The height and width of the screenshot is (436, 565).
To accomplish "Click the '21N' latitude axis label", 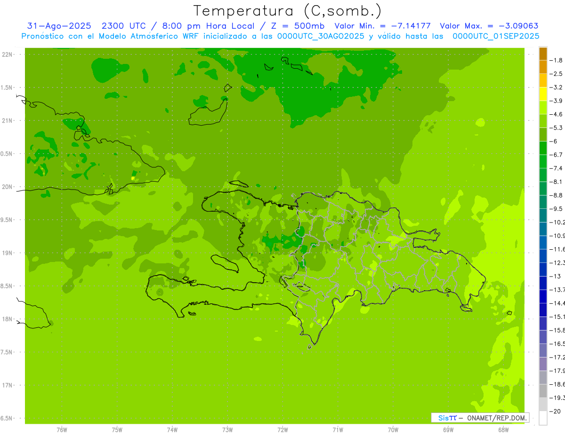I will (x=8, y=121).
